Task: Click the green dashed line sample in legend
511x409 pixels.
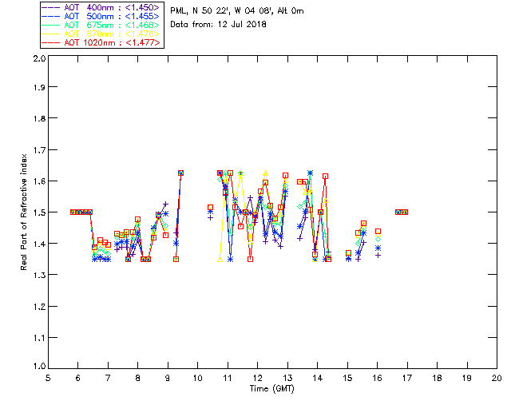Action: (x=51, y=25)
